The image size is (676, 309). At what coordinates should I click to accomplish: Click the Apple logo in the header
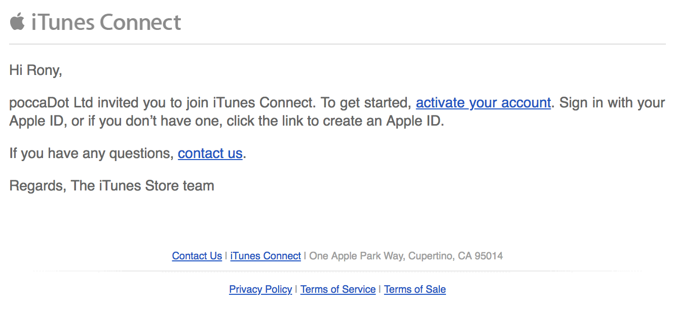18,22
